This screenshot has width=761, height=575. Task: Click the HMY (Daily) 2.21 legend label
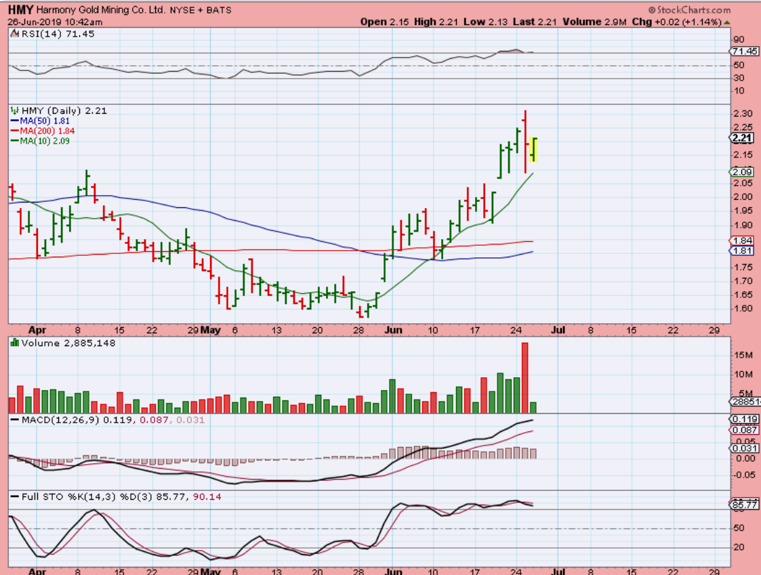pyautogui.click(x=64, y=110)
